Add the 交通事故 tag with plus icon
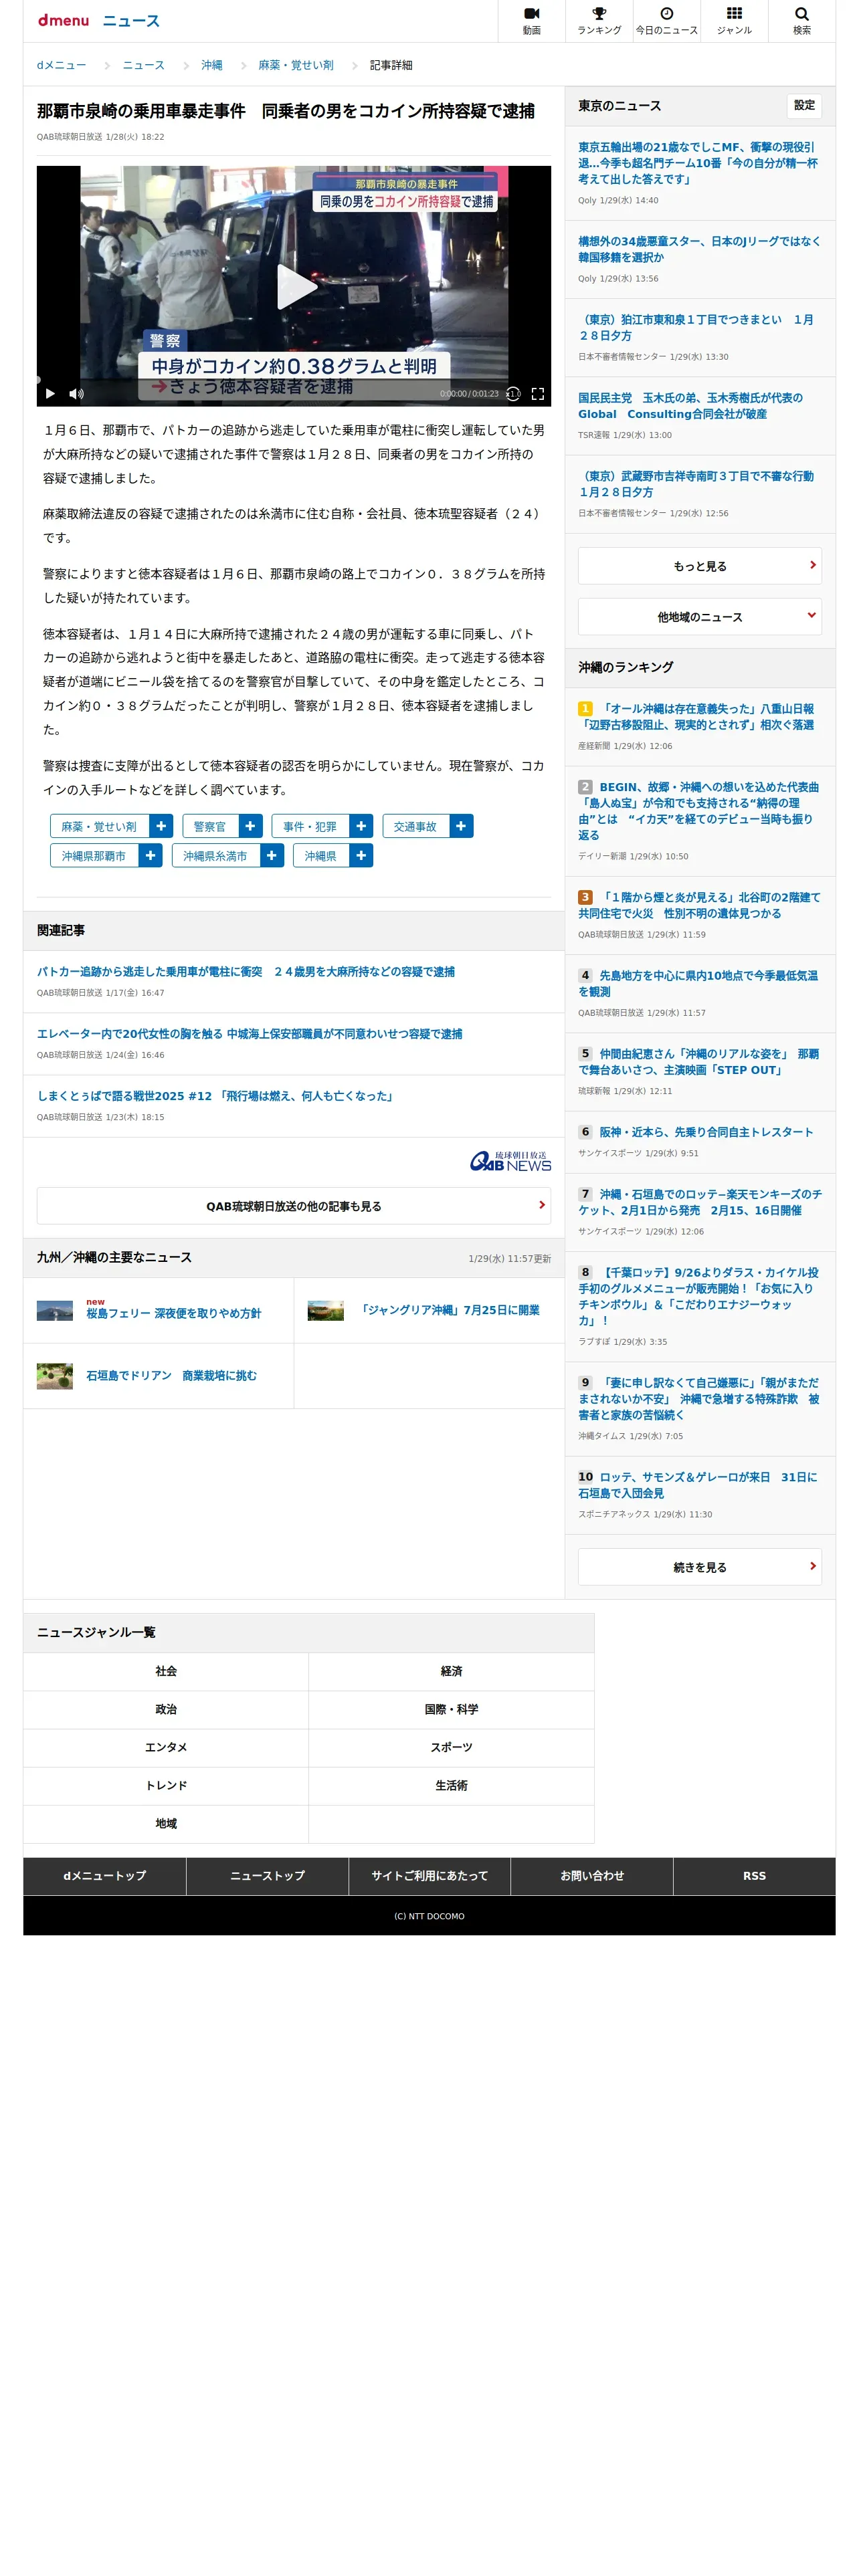The width and height of the screenshot is (859, 2576). [460, 826]
